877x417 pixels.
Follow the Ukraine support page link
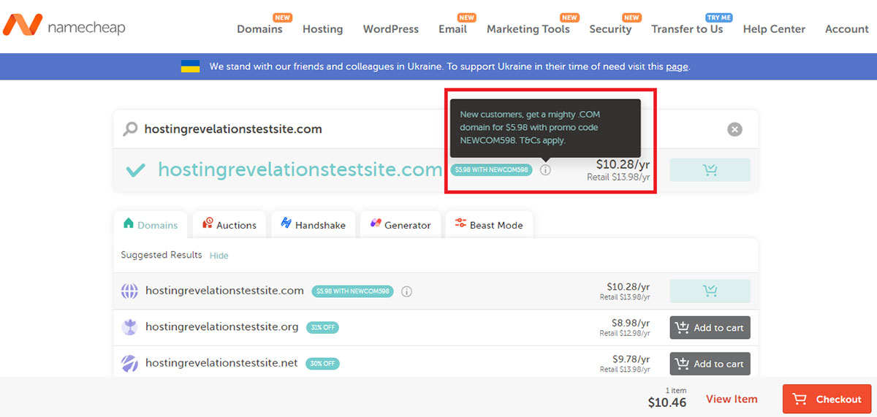(x=677, y=66)
